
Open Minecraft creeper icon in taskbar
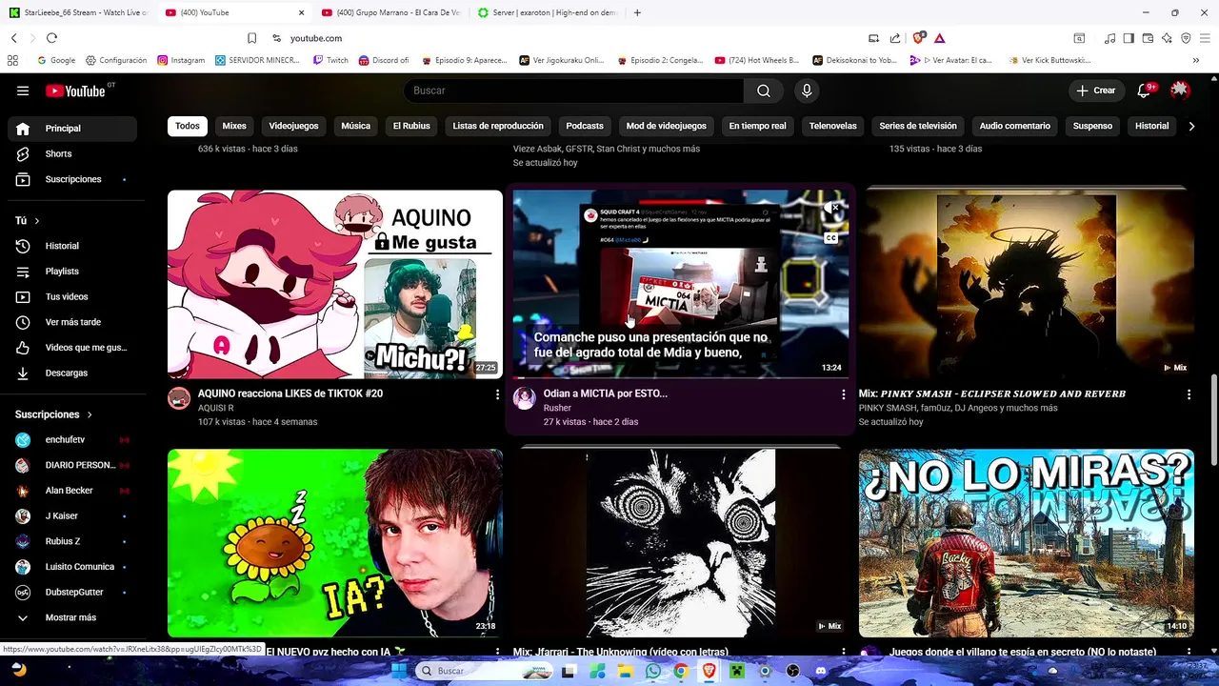coord(736,671)
